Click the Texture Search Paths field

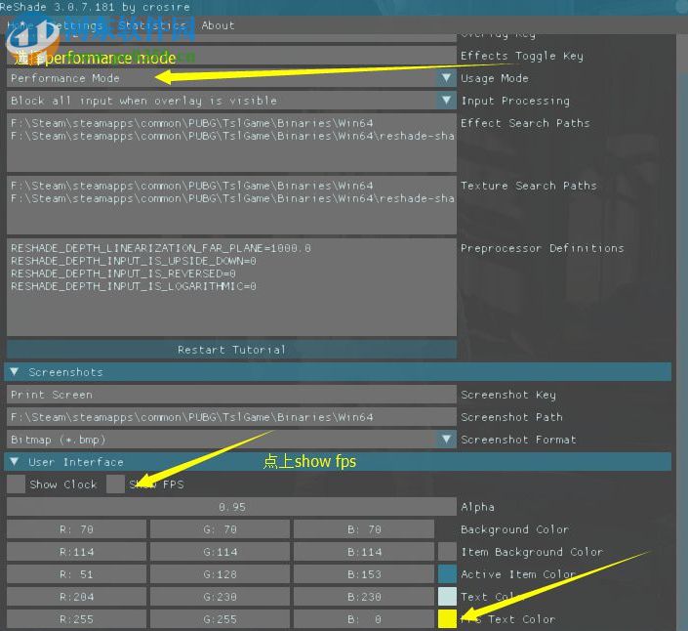[231, 205]
